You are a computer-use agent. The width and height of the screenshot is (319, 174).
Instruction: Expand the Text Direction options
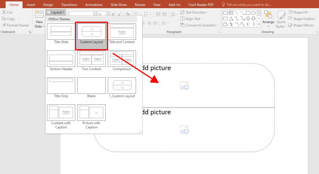pyautogui.click(x=208, y=12)
